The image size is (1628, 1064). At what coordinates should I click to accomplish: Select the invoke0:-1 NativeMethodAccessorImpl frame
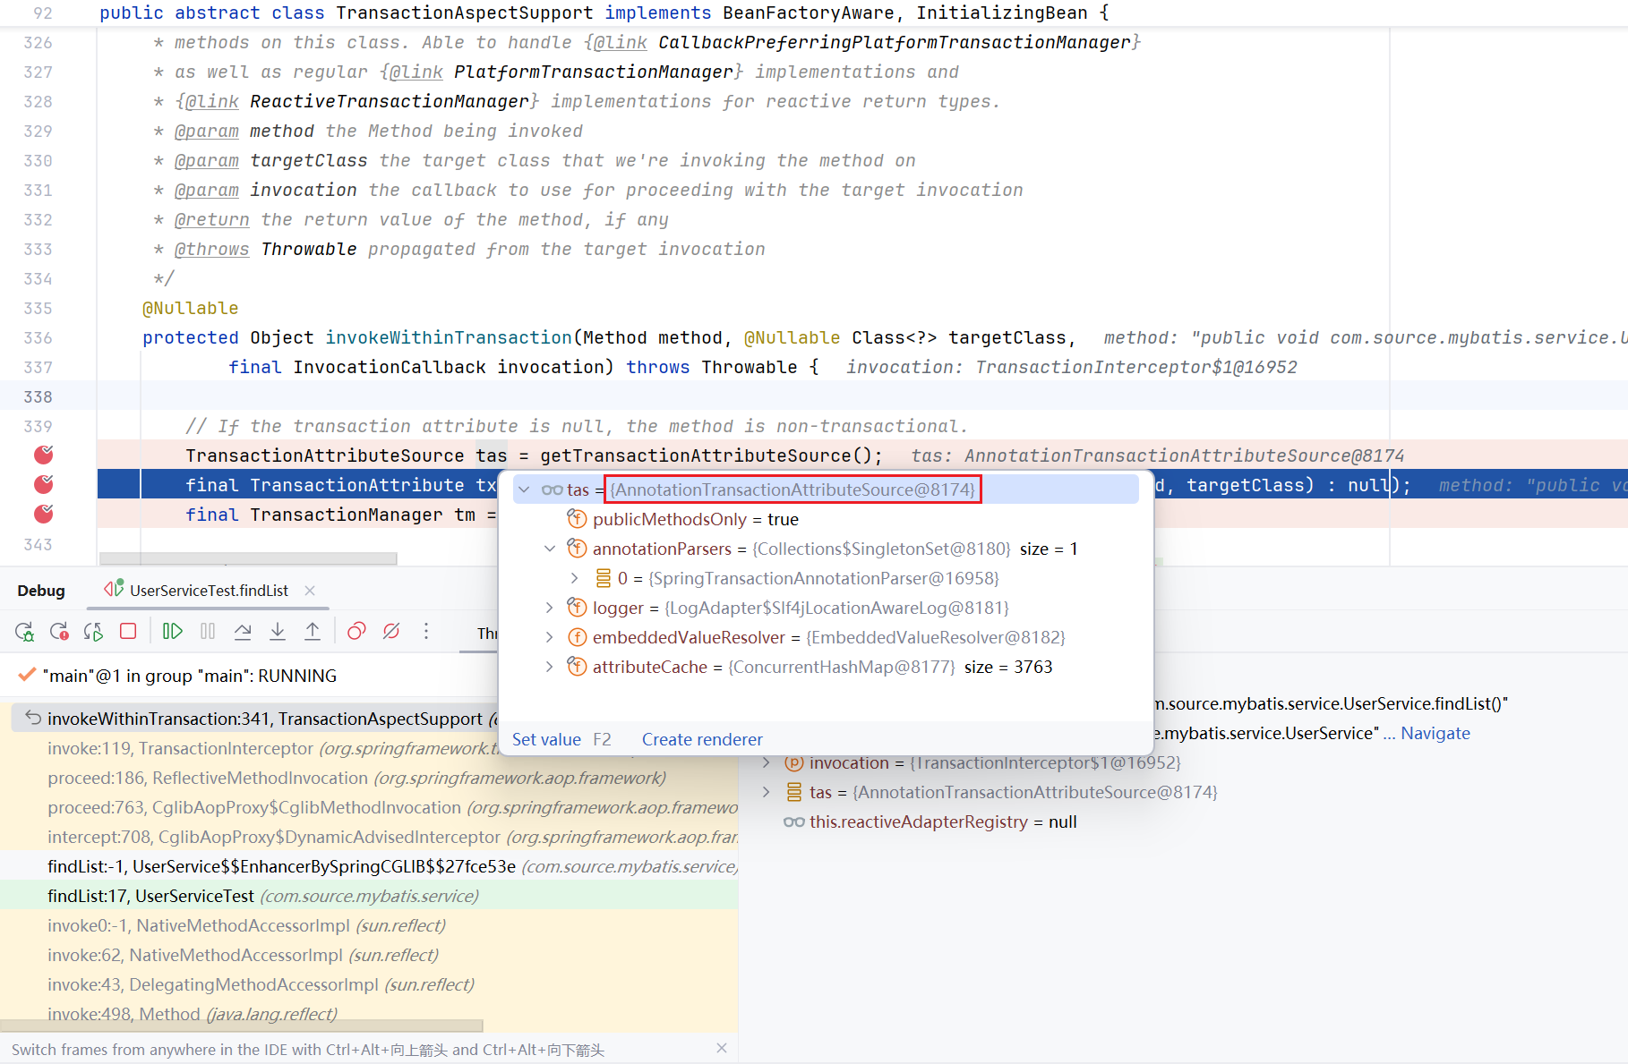tap(369, 925)
